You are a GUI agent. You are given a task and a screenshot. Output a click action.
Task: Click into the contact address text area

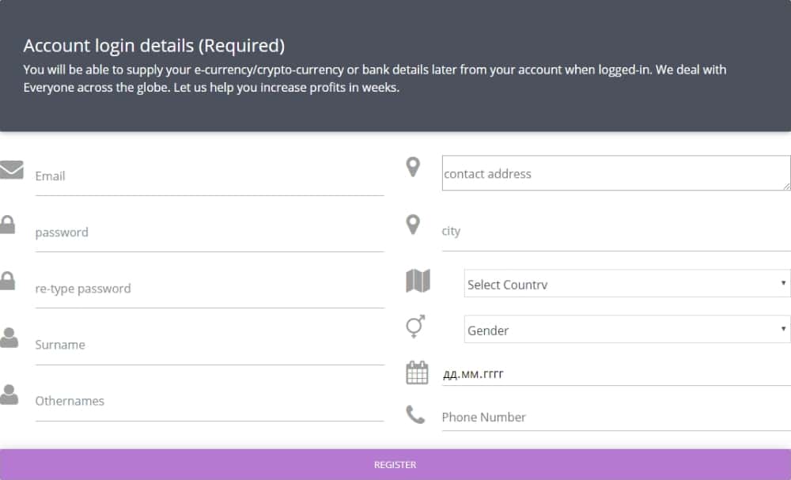(x=615, y=173)
